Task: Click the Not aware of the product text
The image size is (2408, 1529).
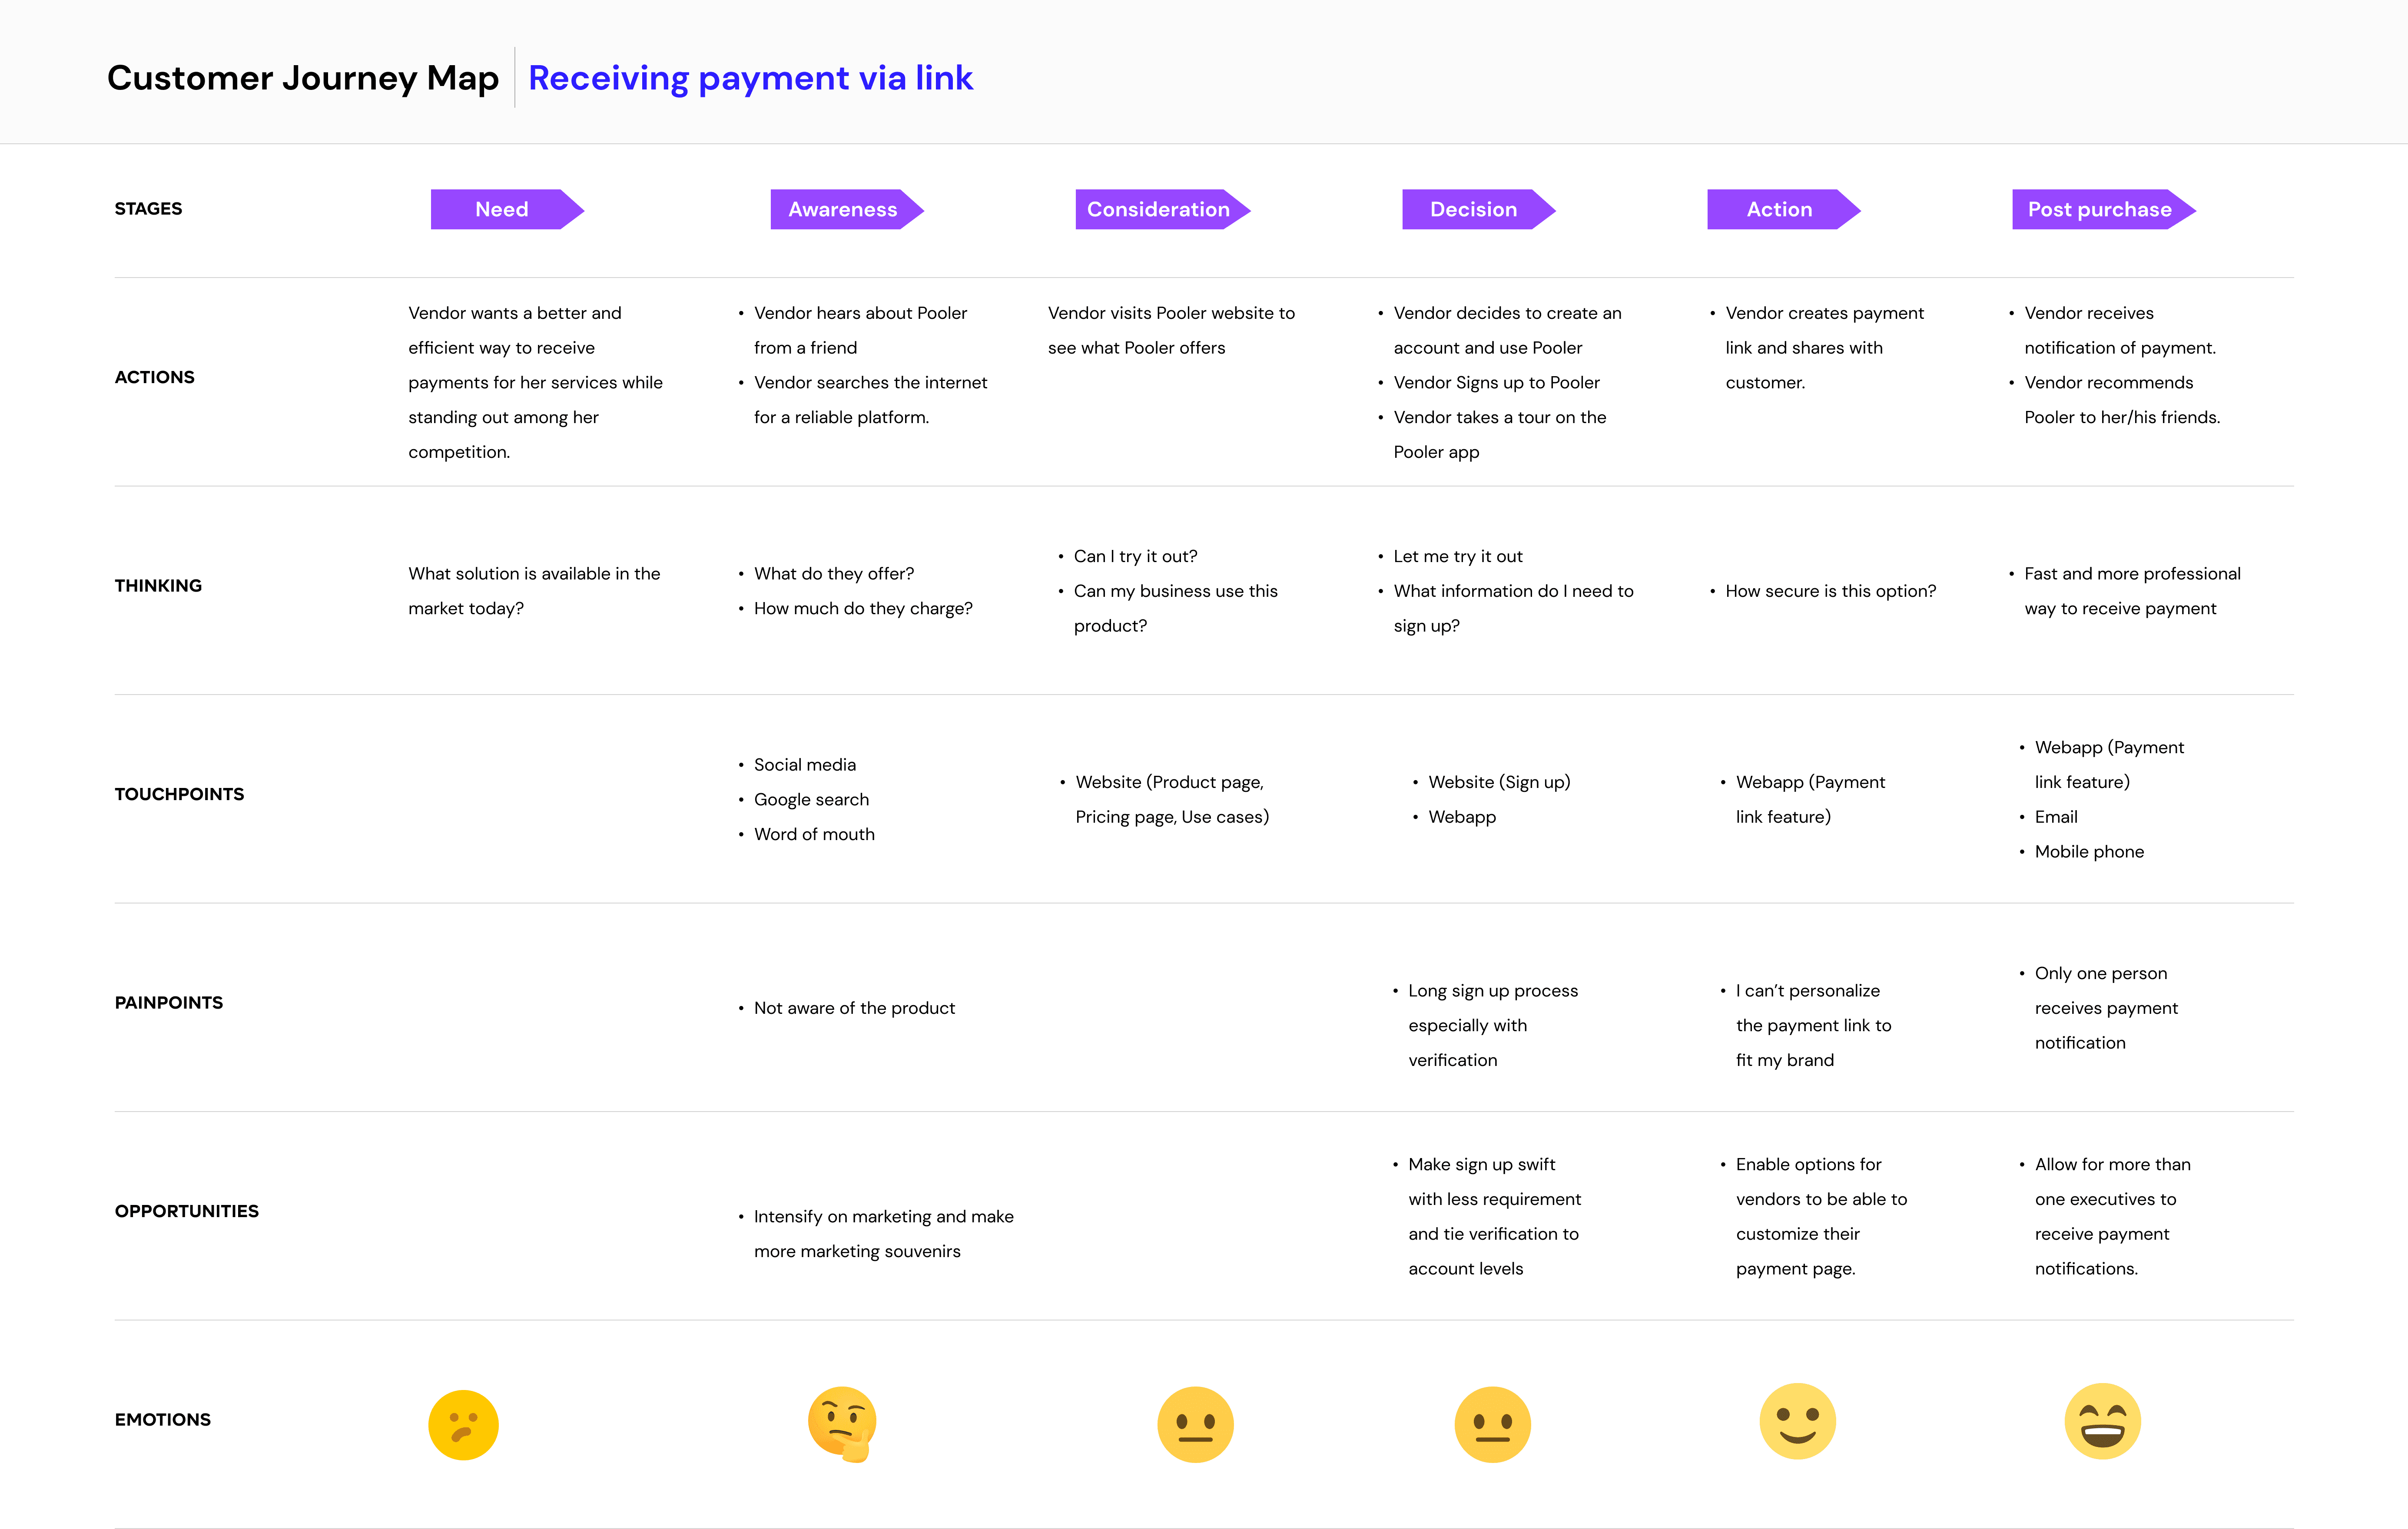Action: click(x=854, y=1008)
